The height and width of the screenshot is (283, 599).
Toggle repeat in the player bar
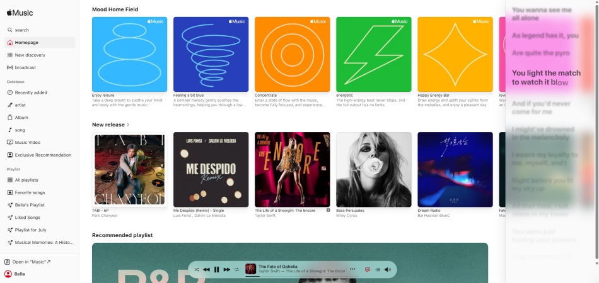click(x=237, y=269)
